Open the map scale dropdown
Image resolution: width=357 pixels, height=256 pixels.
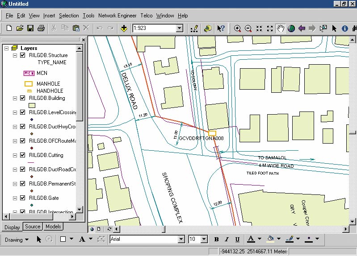(179, 29)
